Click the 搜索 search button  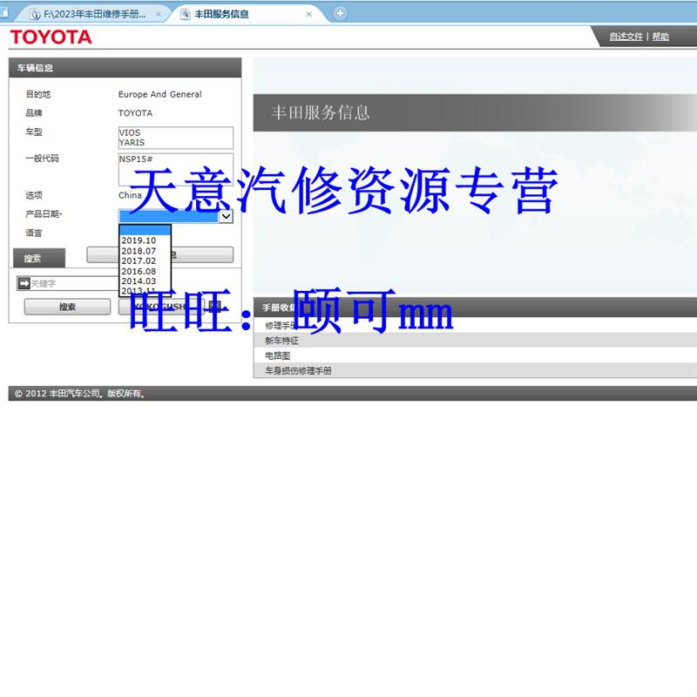(68, 307)
